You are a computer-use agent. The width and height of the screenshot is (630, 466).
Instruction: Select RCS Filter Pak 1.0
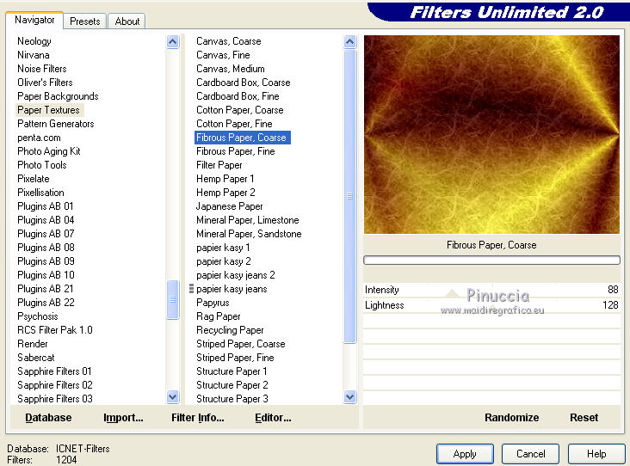point(55,330)
